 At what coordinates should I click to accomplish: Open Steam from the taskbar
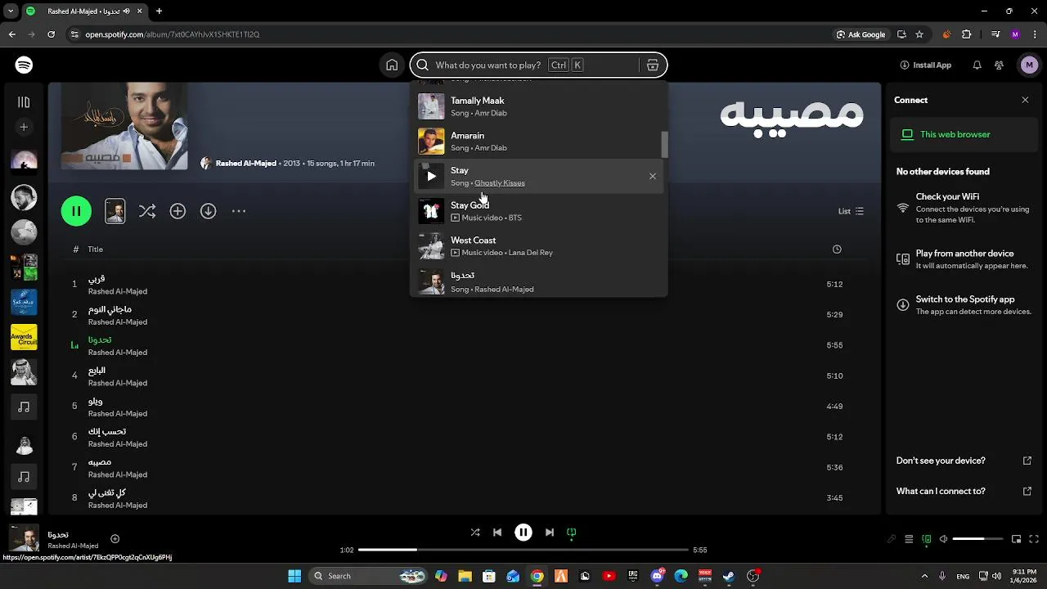click(x=729, y=576)
